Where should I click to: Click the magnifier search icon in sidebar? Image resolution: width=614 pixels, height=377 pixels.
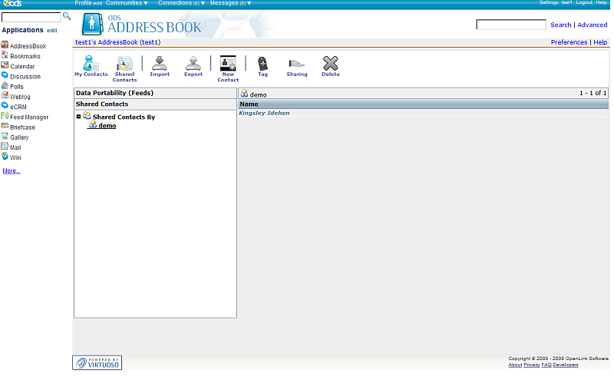[x=67, y=15]
